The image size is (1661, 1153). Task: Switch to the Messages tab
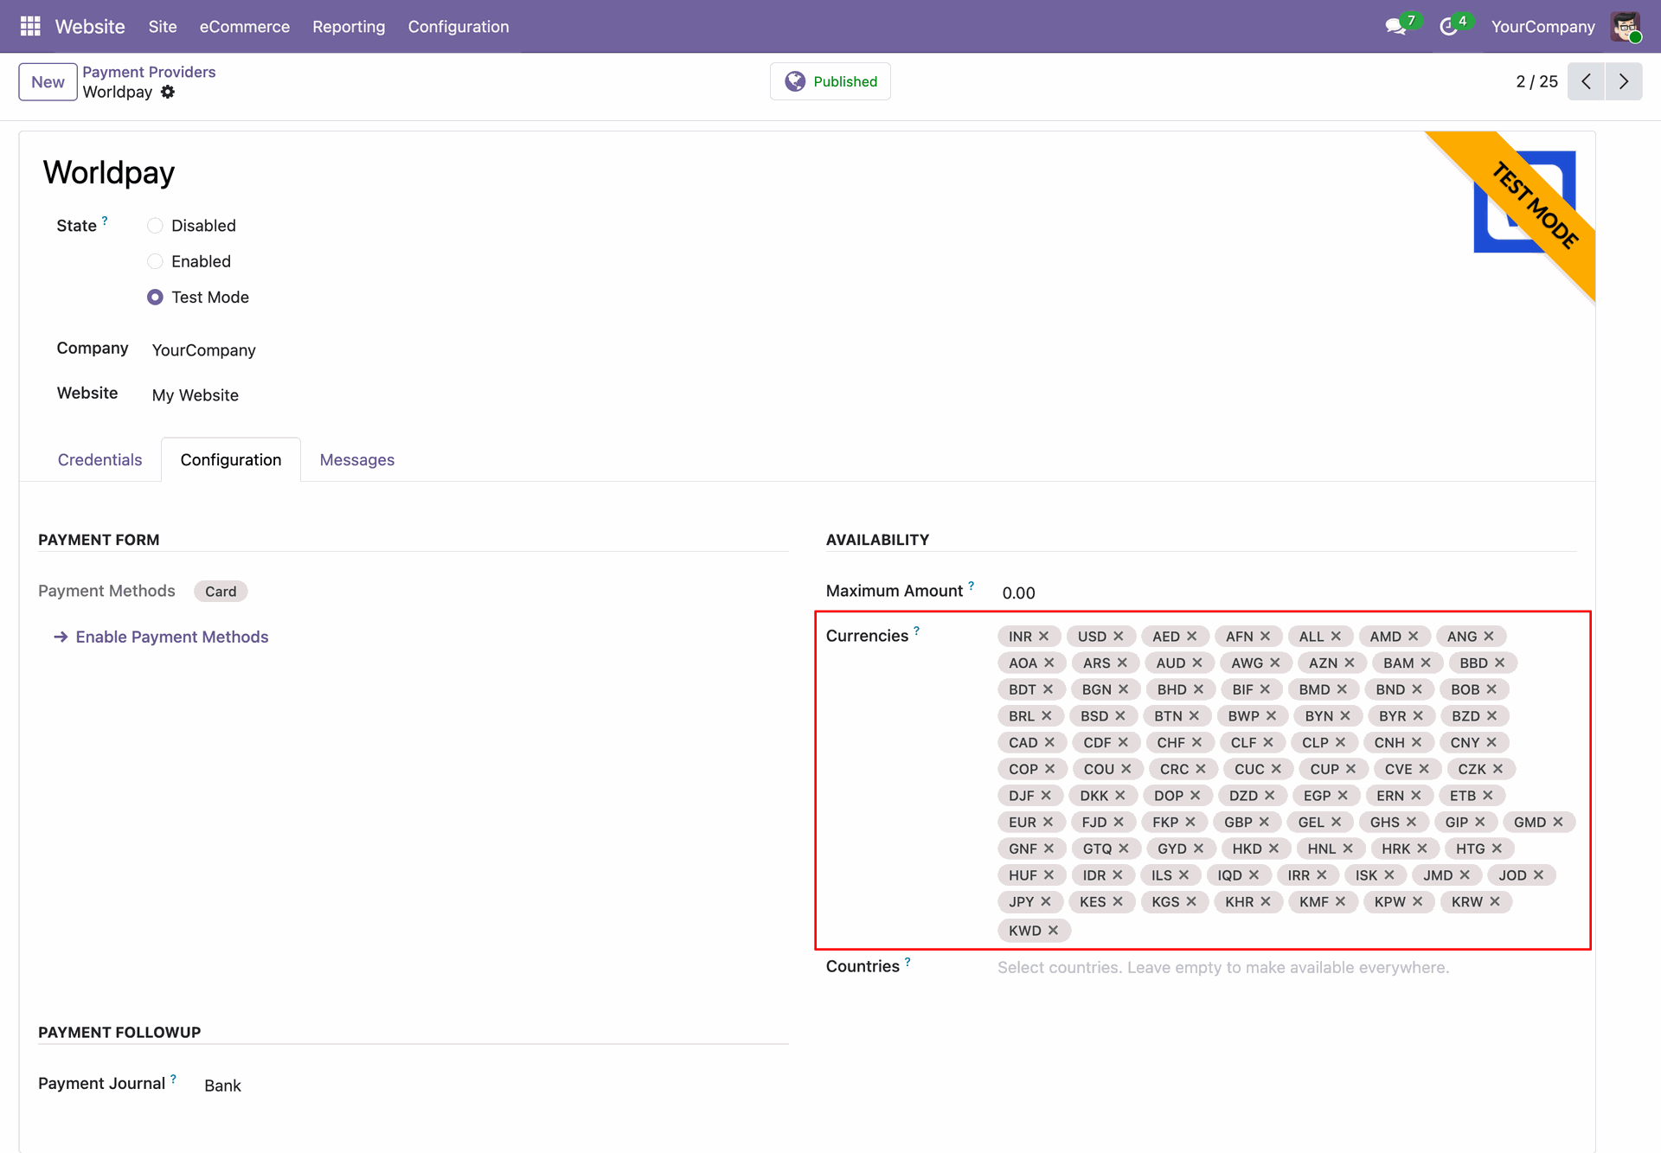pyautogui.click(x=357, y=459)
